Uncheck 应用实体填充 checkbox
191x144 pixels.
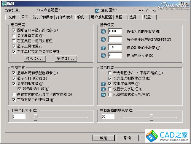coord(110,84)
